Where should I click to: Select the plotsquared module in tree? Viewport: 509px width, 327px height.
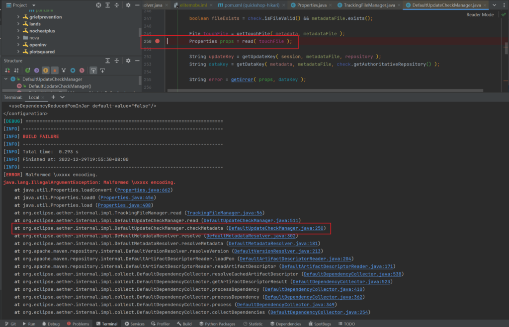(x=42, y=52)
